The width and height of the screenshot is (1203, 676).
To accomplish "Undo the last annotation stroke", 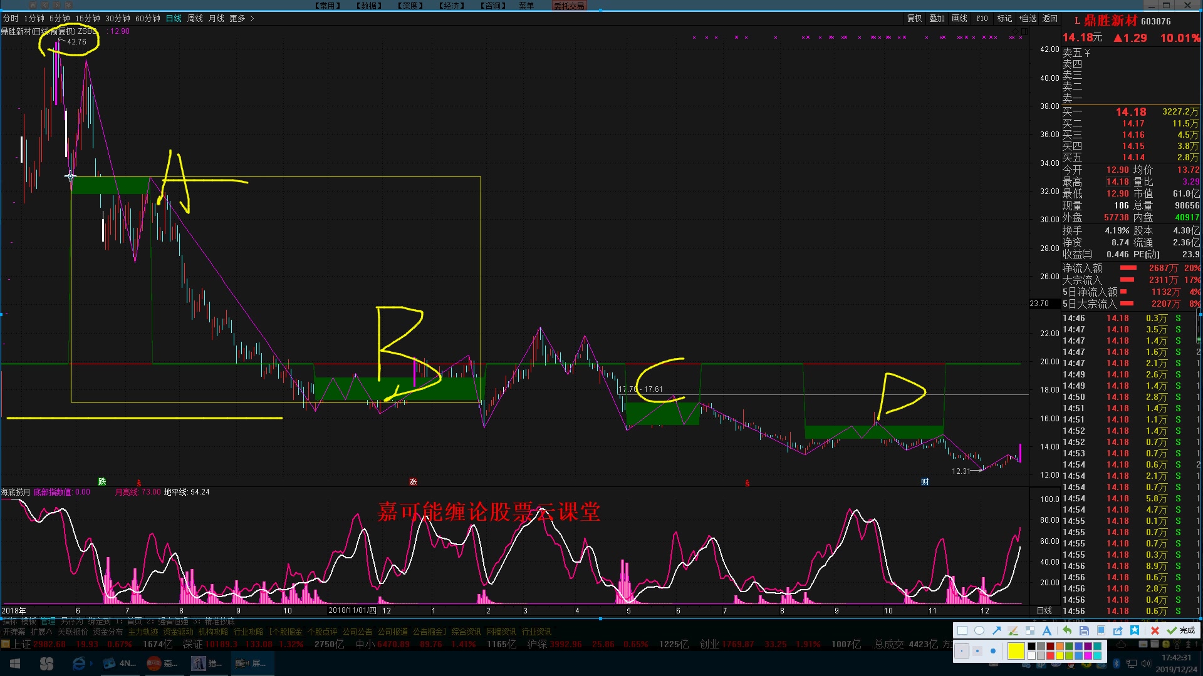I will pos(1067,630).
